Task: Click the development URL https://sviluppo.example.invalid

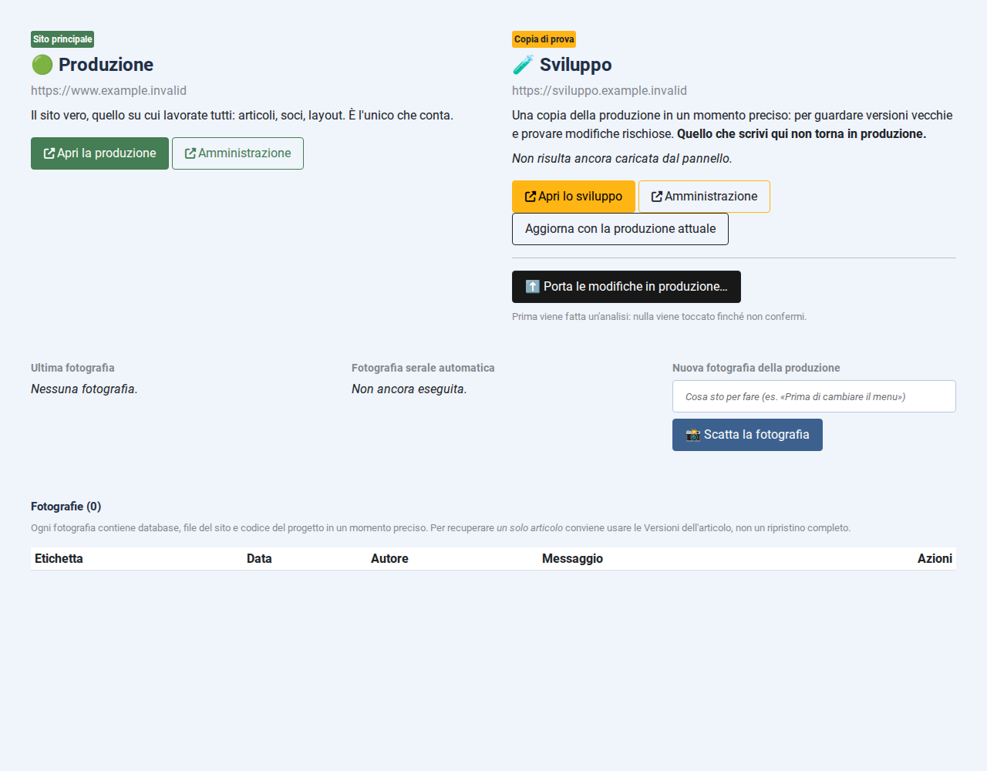Action: [x=599, y=90]
